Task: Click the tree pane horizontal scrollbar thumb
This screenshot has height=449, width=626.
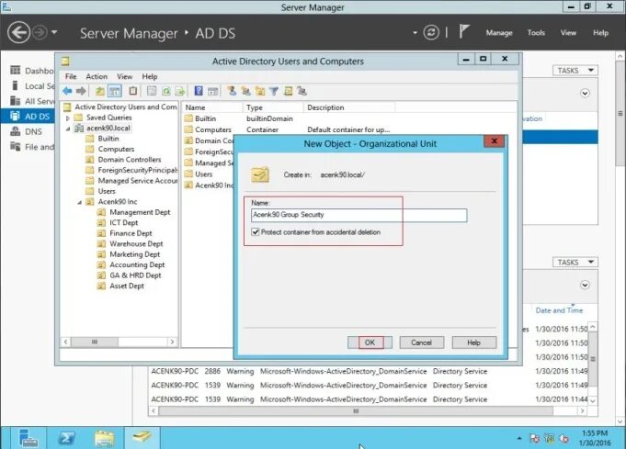Action: pos(95,342)
